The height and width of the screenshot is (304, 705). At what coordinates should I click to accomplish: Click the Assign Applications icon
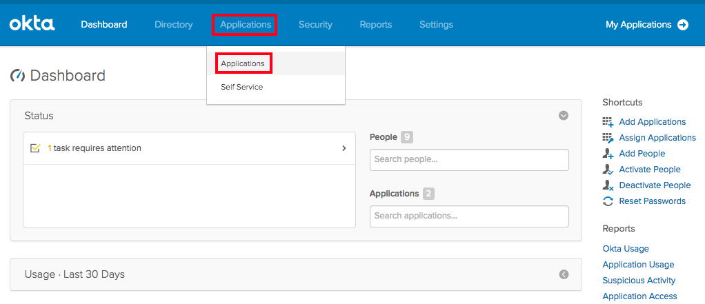(x=608, y=138)
